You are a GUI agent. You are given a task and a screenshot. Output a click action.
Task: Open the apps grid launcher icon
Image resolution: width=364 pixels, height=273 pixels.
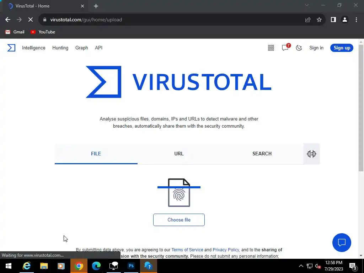(x=271, y=48)
